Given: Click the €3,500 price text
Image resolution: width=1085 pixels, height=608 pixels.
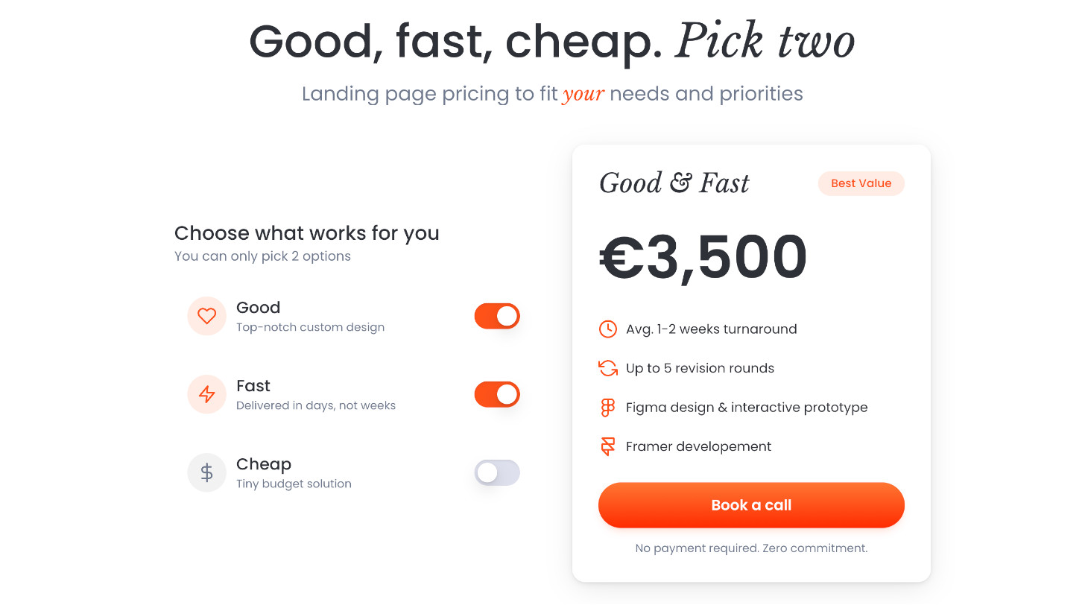Looking at the screenshot, I should [701, 256].
